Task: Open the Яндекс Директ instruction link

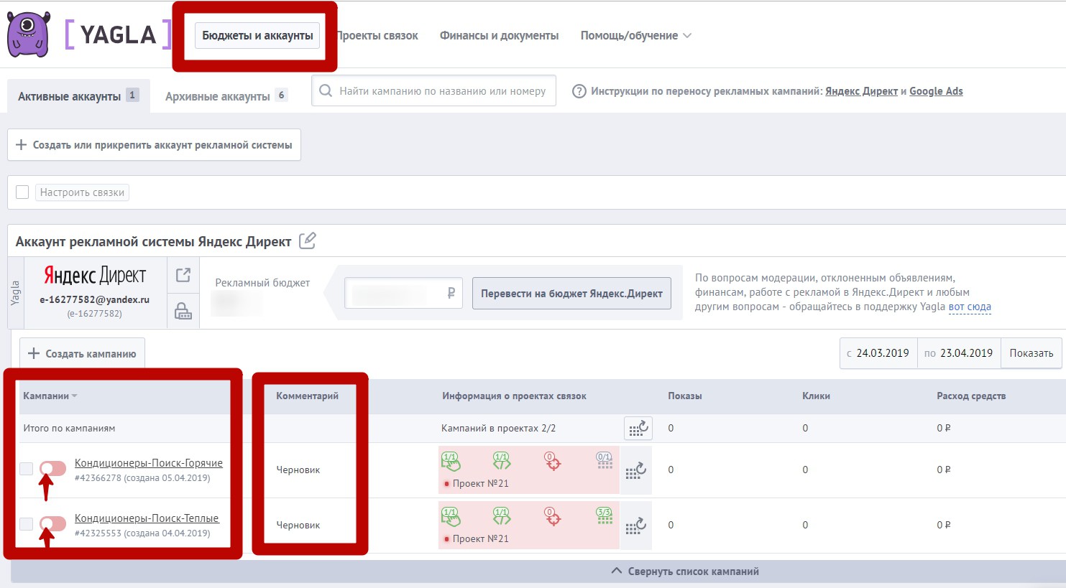Action: 861,91
